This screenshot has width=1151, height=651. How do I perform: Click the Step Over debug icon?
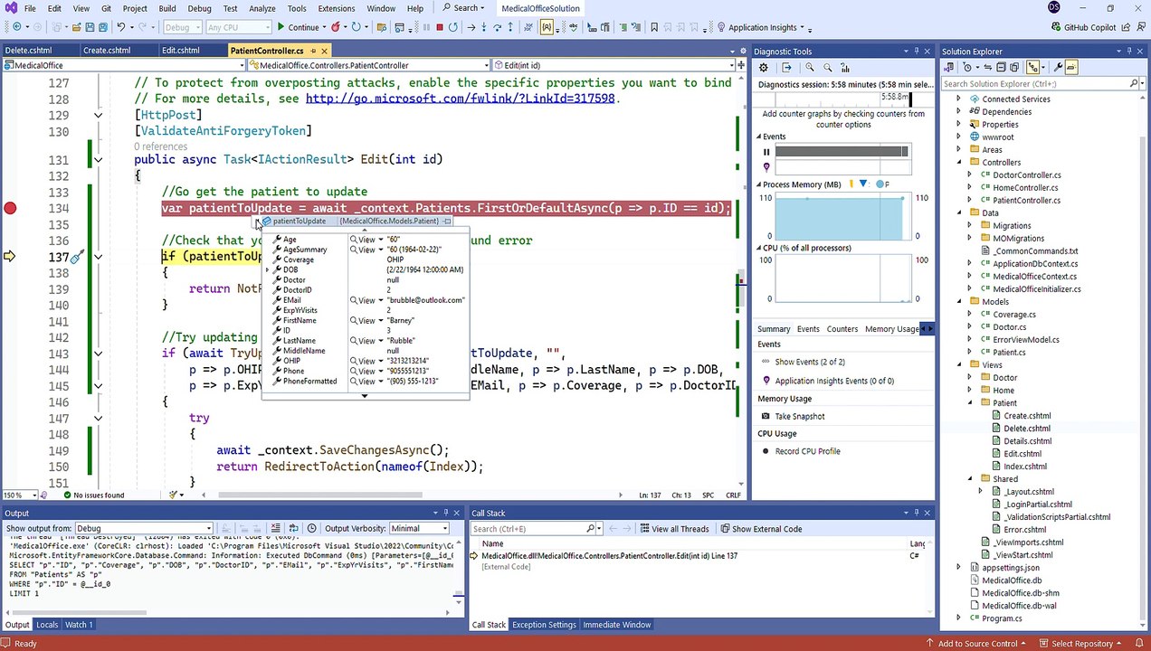pyautogui.click(x=497, y=28)
